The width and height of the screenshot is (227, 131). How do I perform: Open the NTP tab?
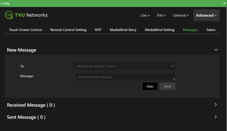(98, 30)
